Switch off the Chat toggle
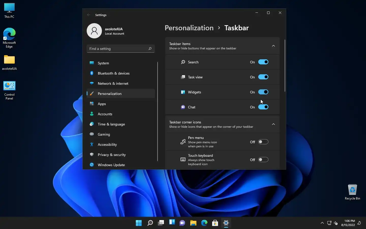 [263, 107]
